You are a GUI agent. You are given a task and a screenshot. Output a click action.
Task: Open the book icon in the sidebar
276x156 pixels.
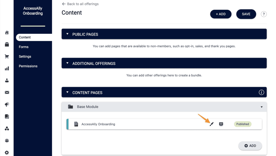(7, 116)
